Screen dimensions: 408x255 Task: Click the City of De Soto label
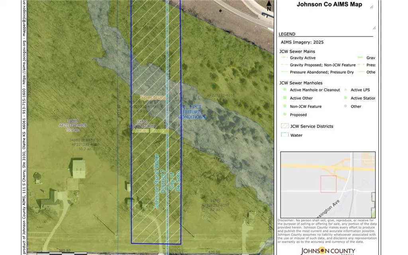point(175,181)
